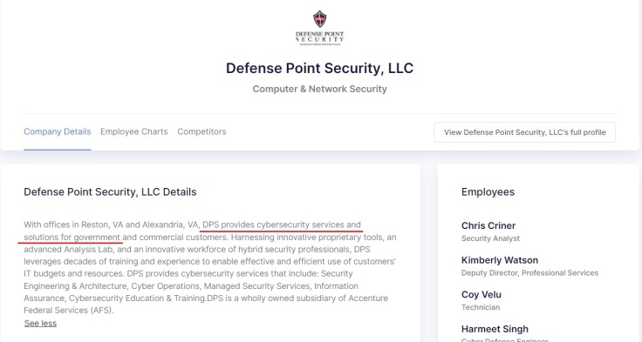
Task: Click Technician title under Coy Velu
Action: (x=481, y=307)
